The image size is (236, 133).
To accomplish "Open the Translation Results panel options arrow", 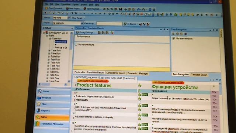I will [161, 30].
